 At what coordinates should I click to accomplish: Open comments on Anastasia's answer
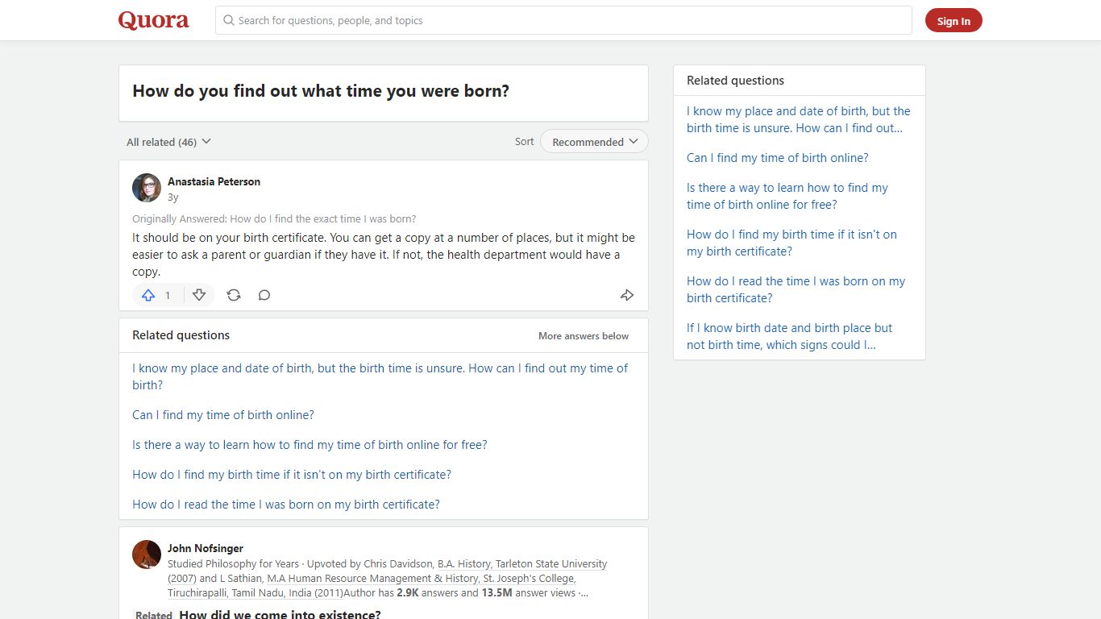(x=264, y=295)
